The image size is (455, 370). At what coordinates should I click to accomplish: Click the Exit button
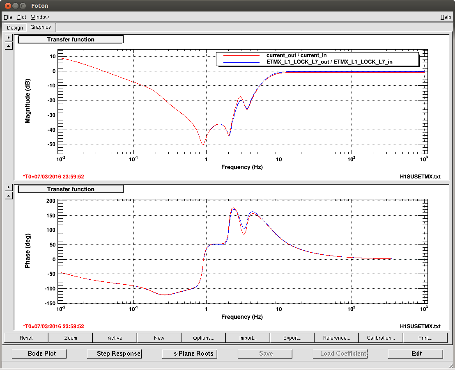coord(416,354)
